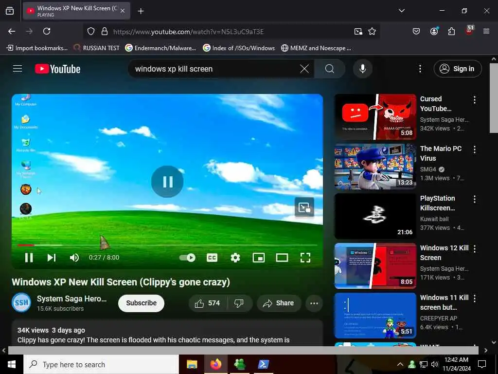Enter full screen mode

(305, 258)
